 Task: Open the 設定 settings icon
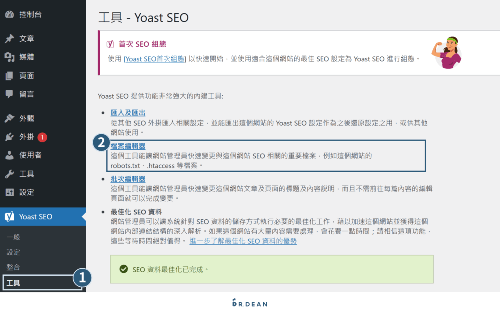pos(10,192)
